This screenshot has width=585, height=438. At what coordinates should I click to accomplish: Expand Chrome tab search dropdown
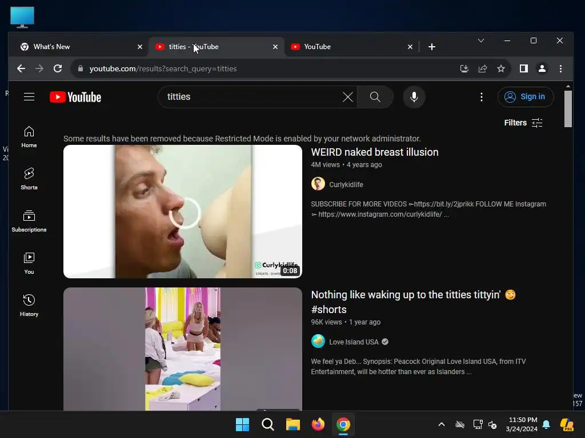click(x=481, y=40)
